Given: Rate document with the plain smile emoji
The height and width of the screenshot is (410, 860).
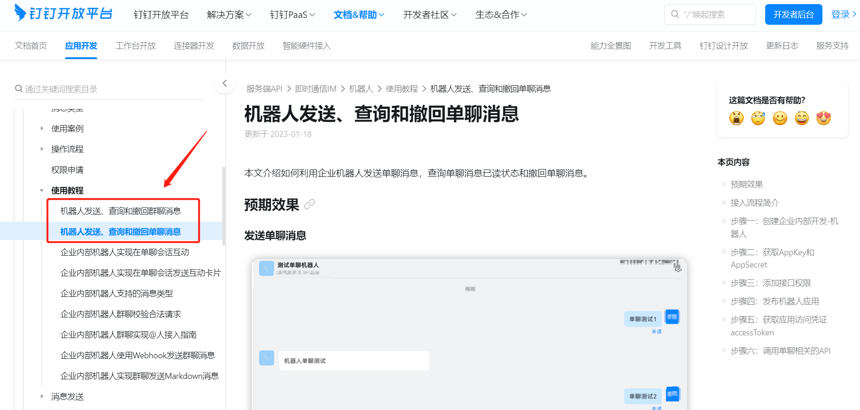Looking at the screenshot, I should click(x=780, y=118).
